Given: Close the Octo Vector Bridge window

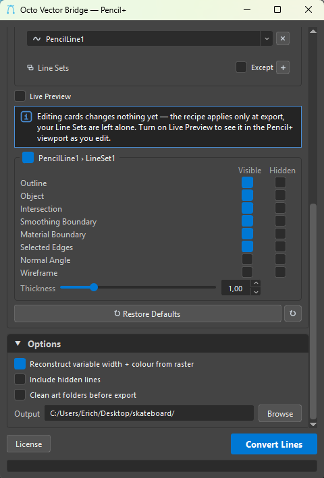Looking at the screenshot, I should click(x=308, y=9).
